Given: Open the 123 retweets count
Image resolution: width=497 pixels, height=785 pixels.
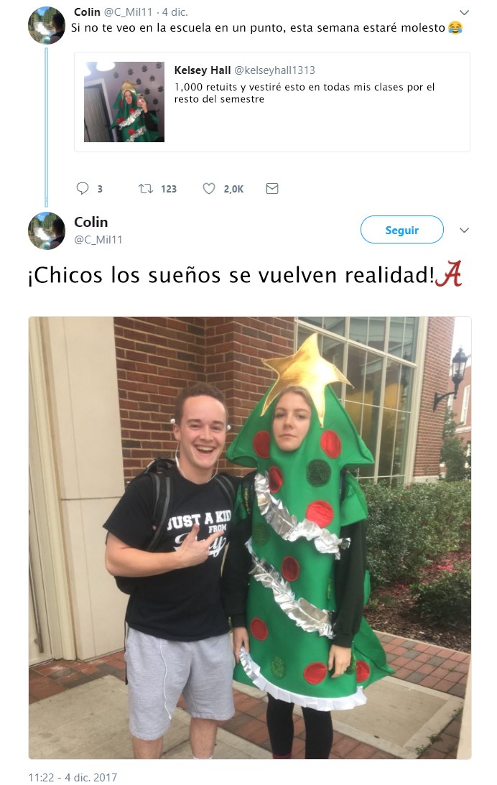Looking at the screenshot, I should click(x=169, y=189).
